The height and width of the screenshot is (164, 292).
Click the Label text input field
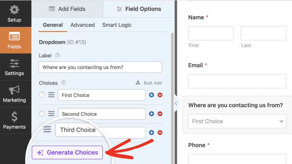pos(100,67)
